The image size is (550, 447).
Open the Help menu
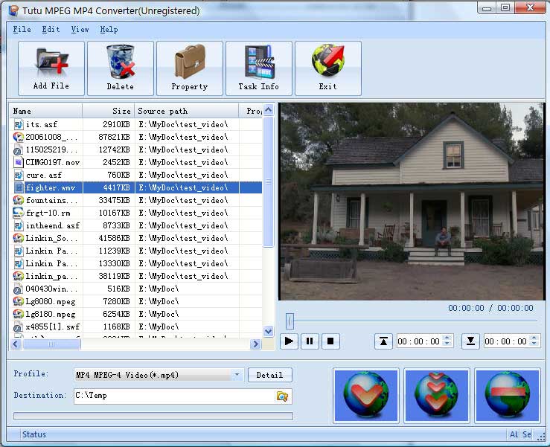[109, 30]
